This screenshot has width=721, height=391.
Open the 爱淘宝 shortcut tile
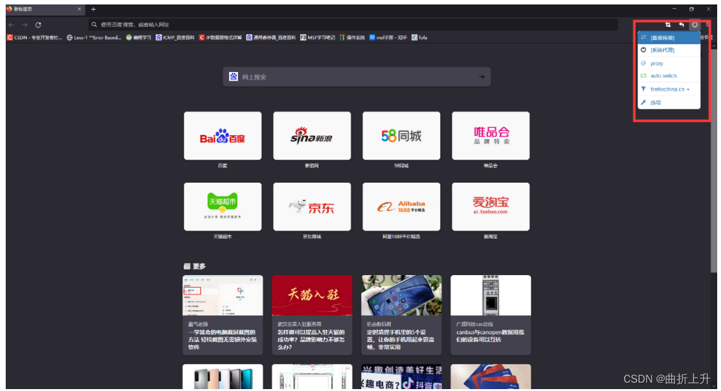click(x=491, y=206)
